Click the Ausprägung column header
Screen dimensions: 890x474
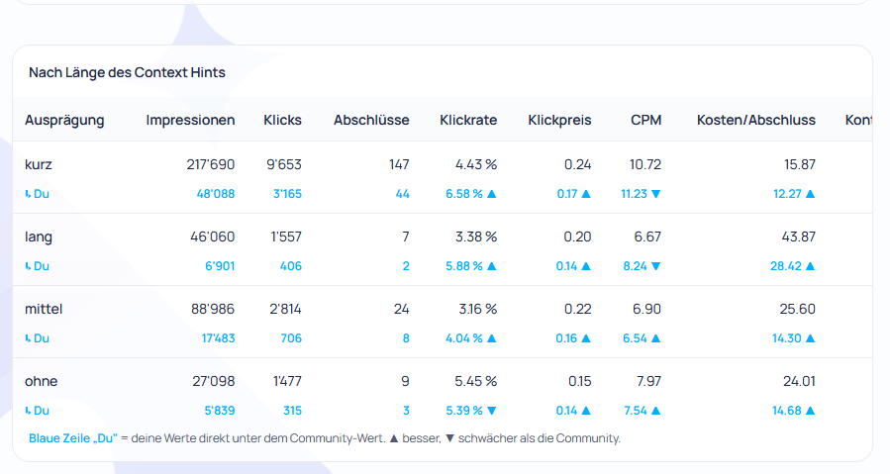coord(64,120)
